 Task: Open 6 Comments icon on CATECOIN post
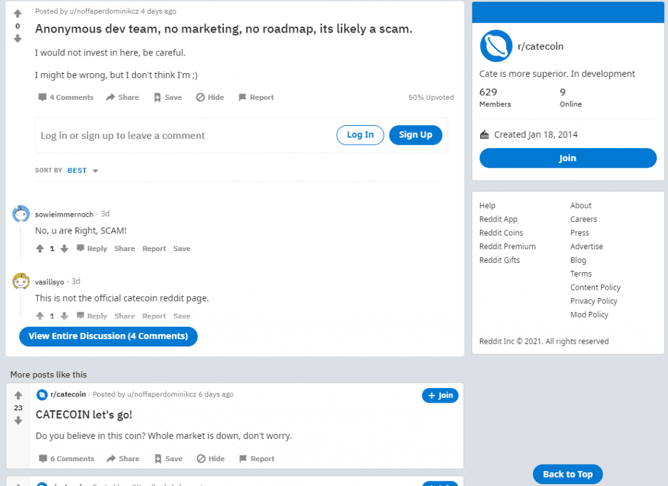[43, 459]
